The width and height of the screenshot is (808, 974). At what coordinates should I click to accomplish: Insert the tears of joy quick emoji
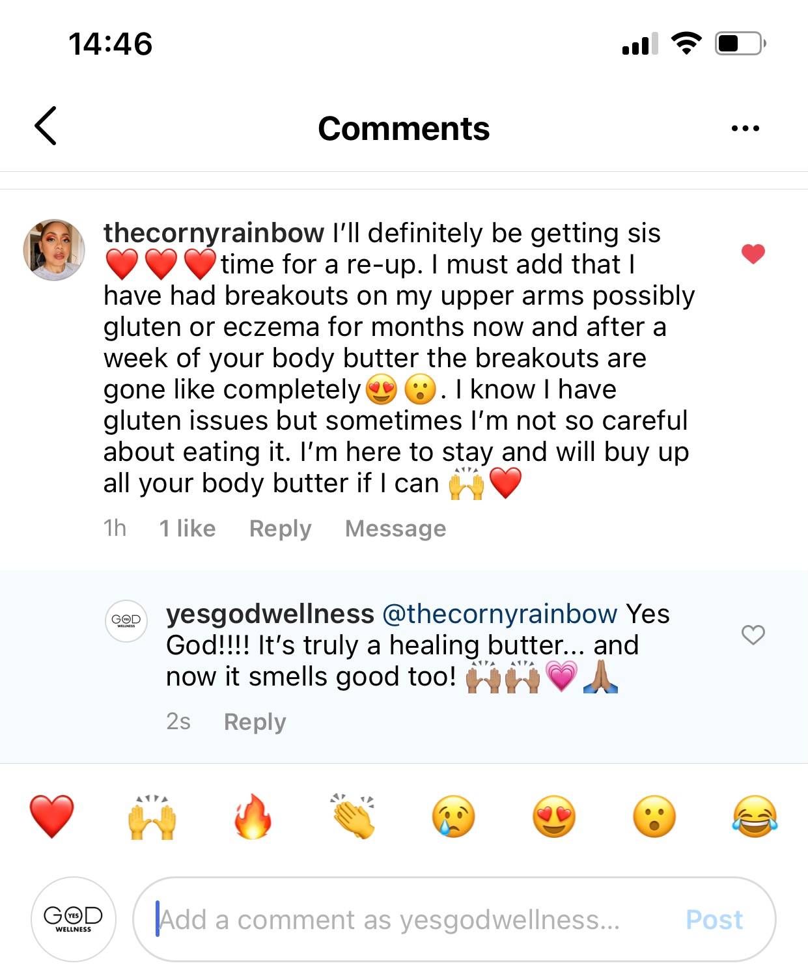click(x=755, y=816)
